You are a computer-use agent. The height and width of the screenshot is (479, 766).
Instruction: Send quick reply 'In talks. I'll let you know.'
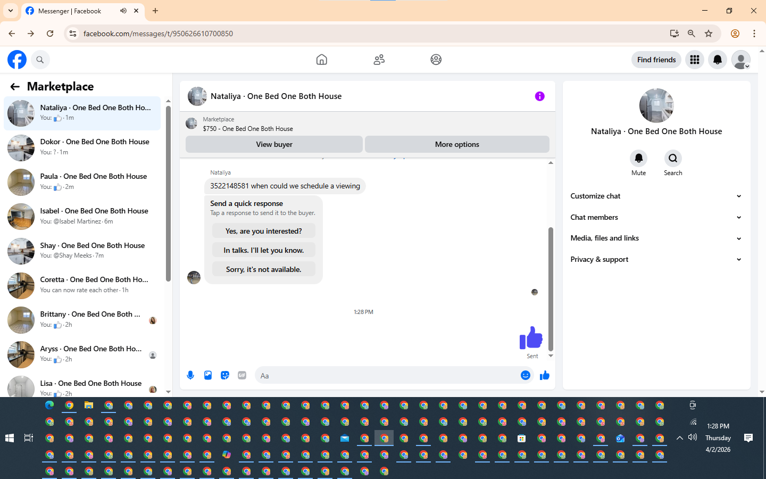point(263,250)
